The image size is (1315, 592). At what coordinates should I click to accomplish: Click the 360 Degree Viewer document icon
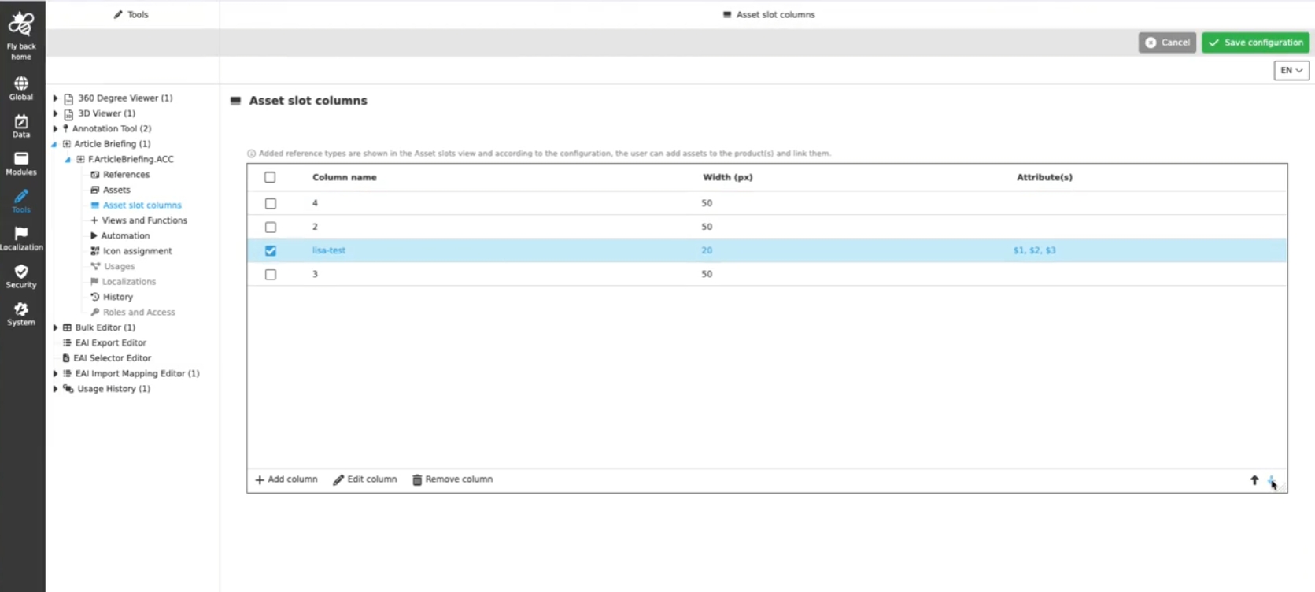tap(68, 98)
